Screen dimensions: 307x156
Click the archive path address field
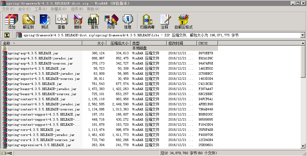coord(159,35)
